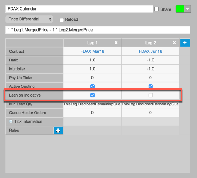The height and width of the screenshot is (178, 197).
Task: Click the Active Quoting row label
Action: click(22, 86)
